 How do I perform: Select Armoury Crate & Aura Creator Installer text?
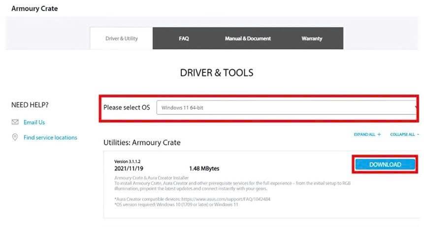152,178
